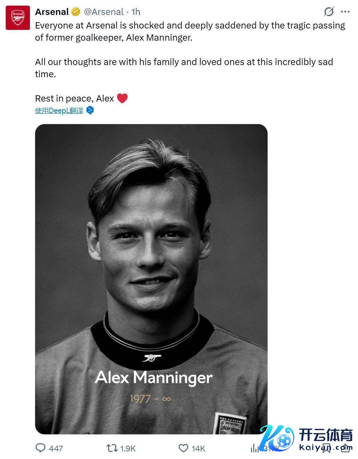Click the DeepL translate link
The width and height of the screenshot is (358, 459).
(x=59, y=111)
